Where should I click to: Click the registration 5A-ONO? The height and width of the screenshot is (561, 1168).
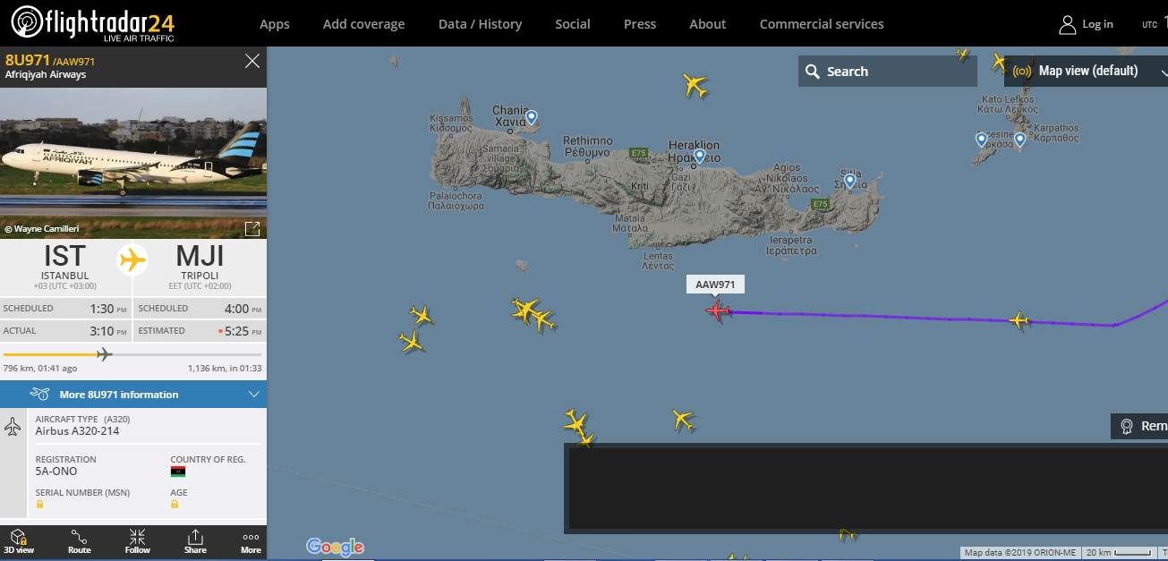click(x=55, y=471)
